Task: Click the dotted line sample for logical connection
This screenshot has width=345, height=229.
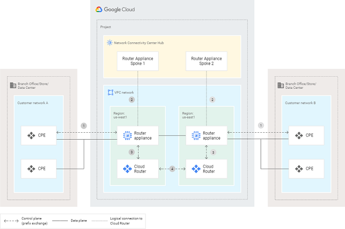Action: pyautogui.click(x=99, y=221)
